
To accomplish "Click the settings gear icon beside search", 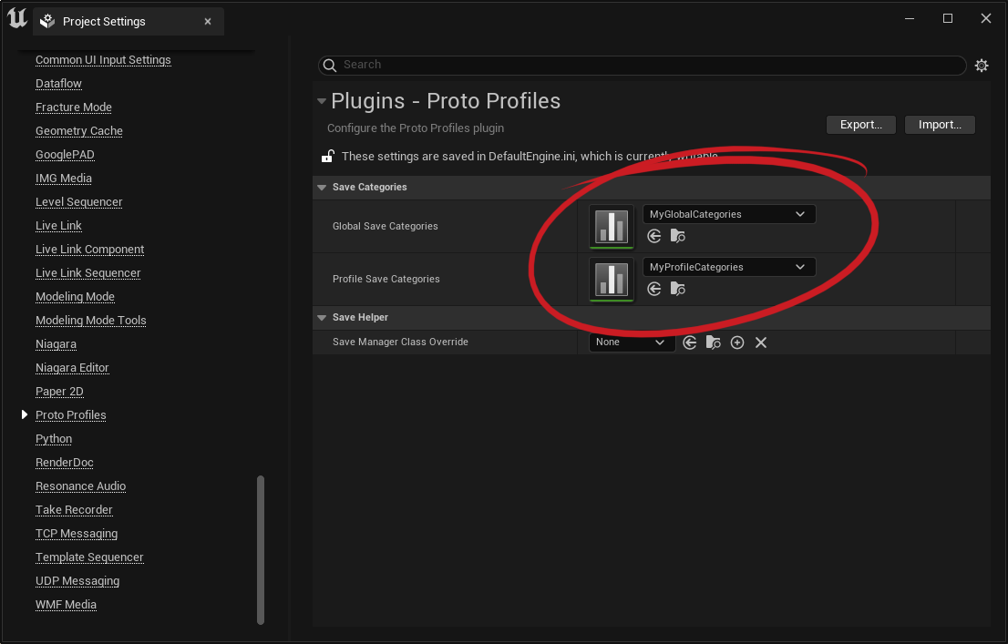I will pos(981,66).
